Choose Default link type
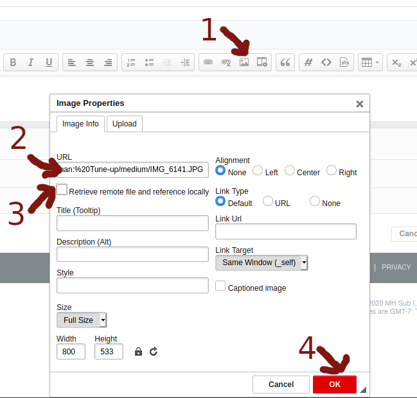417x398 pixels. pyautogui.click(x=220, y=201)
